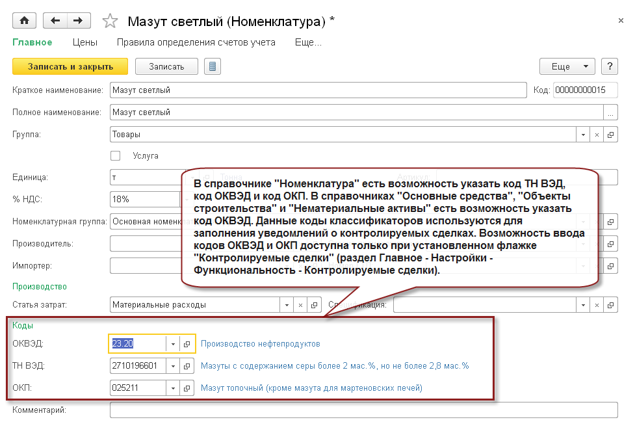Click in the Комментарий input field

tap(363, 410)
